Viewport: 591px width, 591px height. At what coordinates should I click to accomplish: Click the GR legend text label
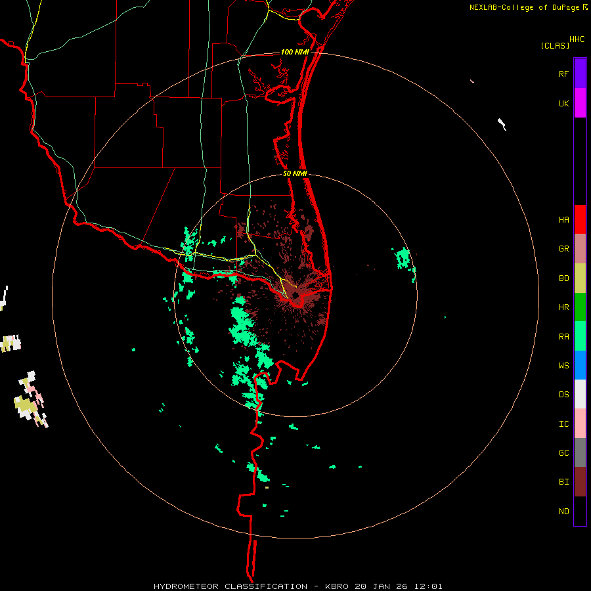click(563, 248)
